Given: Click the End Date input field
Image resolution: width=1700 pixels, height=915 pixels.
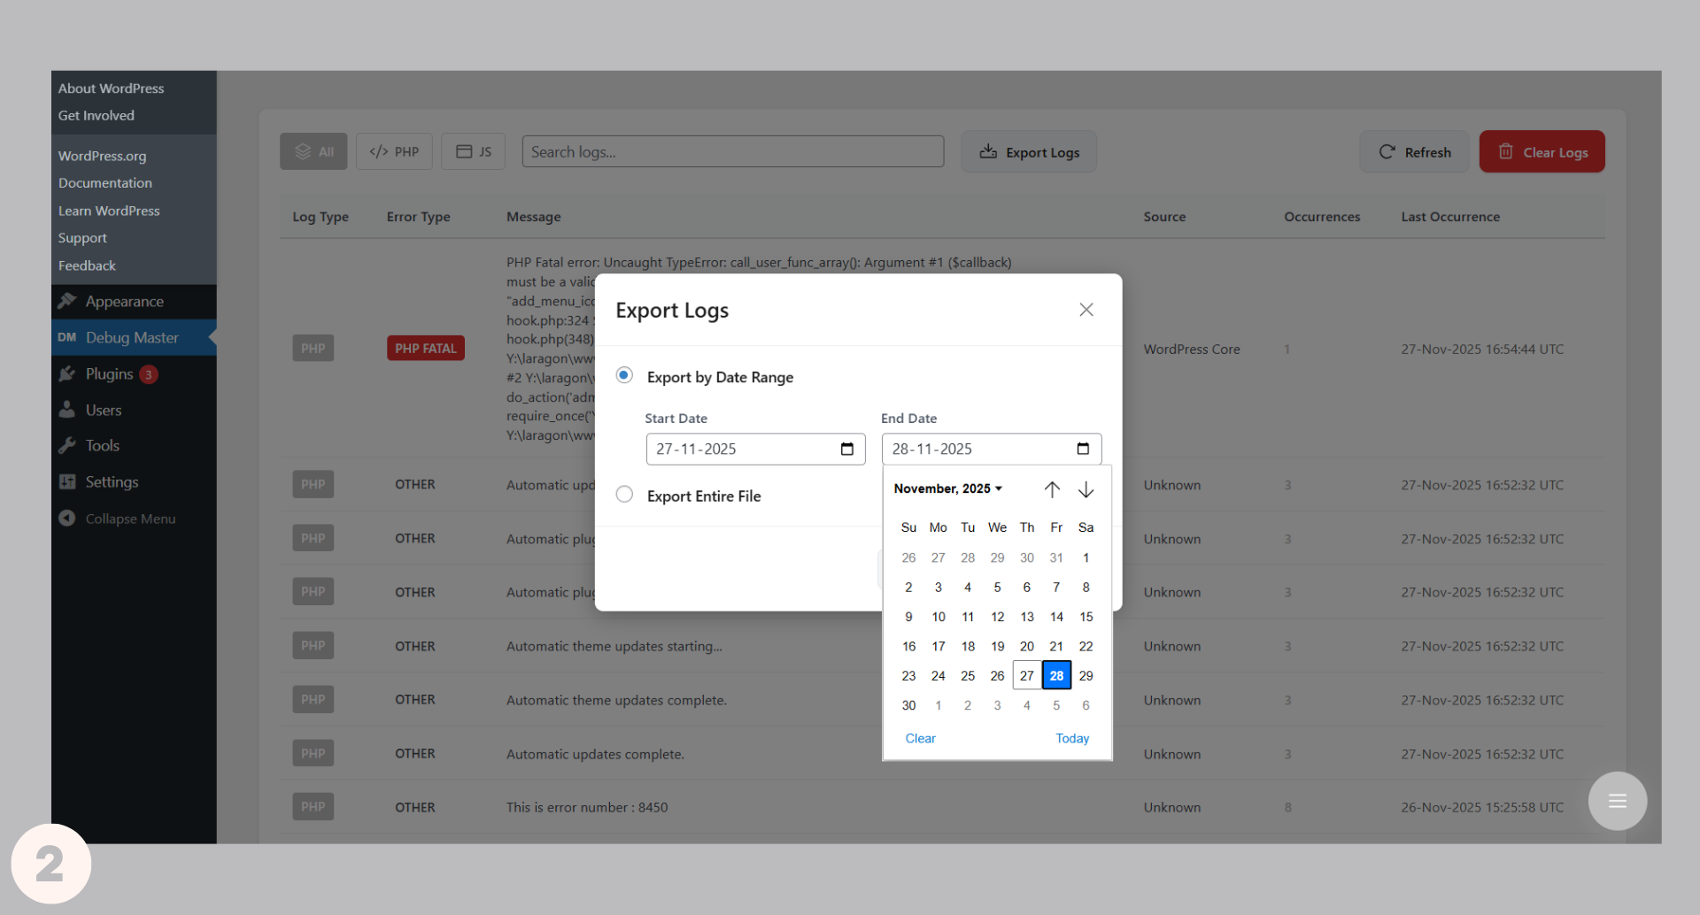Looking at the screenshot, I should click(992, 449).
